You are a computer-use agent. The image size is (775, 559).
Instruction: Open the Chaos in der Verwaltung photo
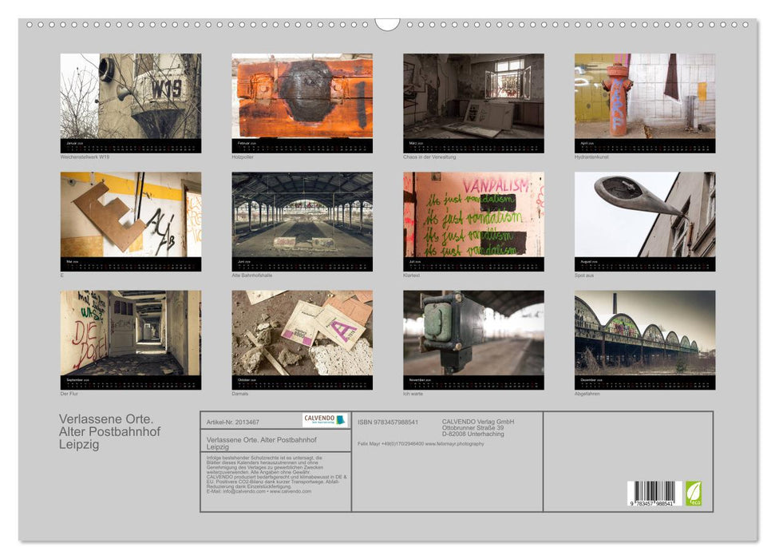coord(473,97)
